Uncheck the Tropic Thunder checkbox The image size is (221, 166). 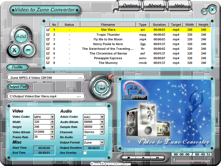48,35
